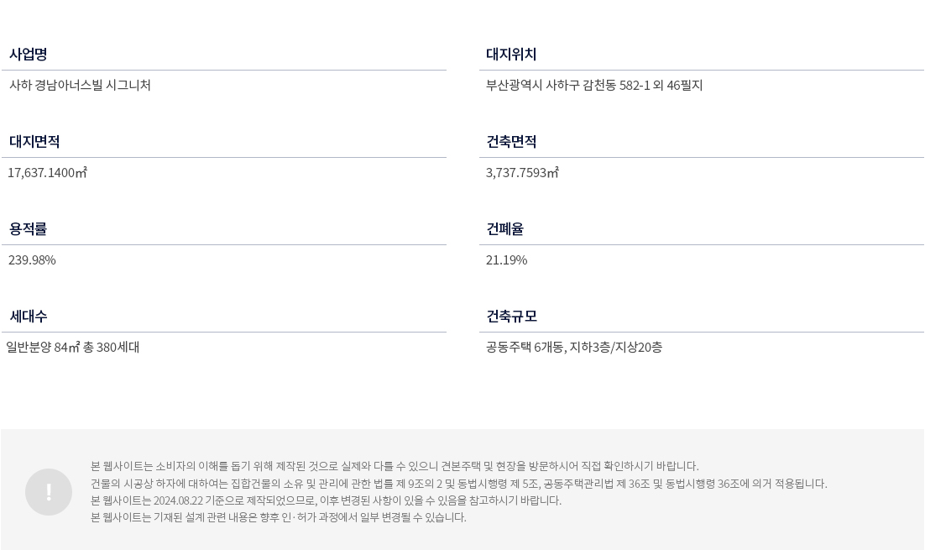Click the address 부산광역시 사하구 감천동 582-1
This screenshot has height=550, width=925.
coord(567,85)
